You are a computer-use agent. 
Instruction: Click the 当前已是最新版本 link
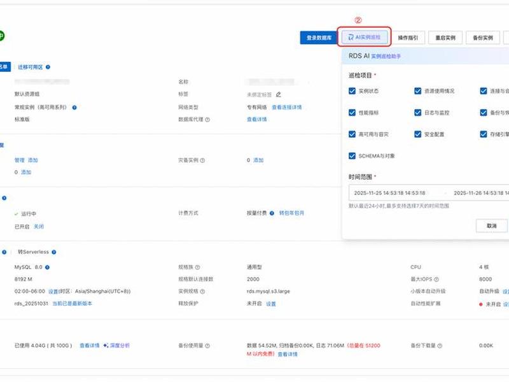(x=72, y=304)
